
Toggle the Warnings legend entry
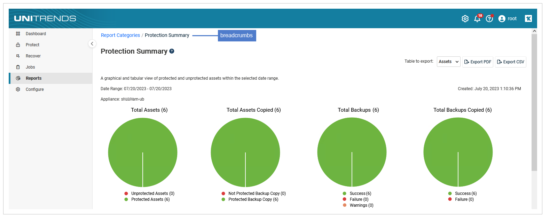361,205
